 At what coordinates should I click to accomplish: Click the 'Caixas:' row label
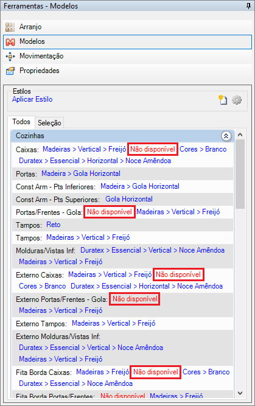(27, 150)
